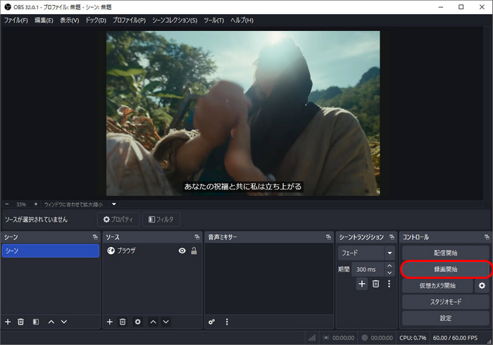Viewport: 493px width, 345px height.
Task: Undock the コントロール panel
Action: click(487, 237)
